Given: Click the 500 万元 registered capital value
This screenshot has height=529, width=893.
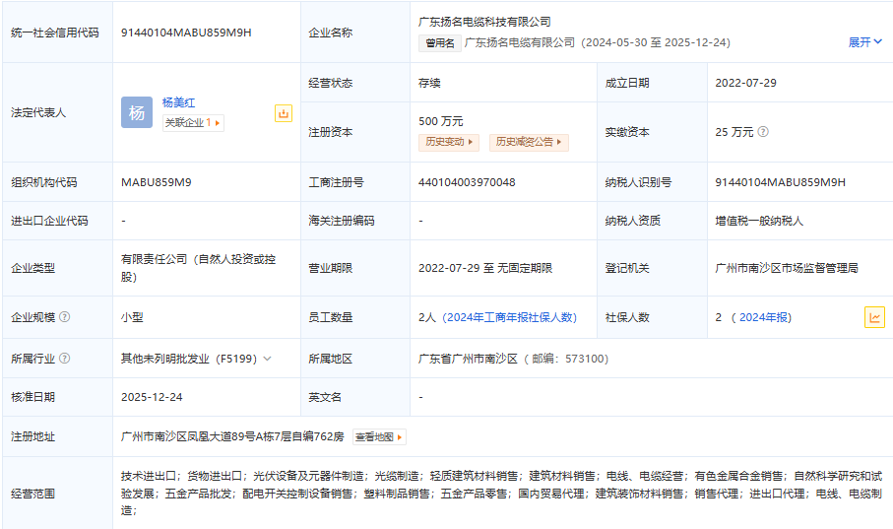Looking at the screenshot, I should pyautogui.click(x=441, y=121).
